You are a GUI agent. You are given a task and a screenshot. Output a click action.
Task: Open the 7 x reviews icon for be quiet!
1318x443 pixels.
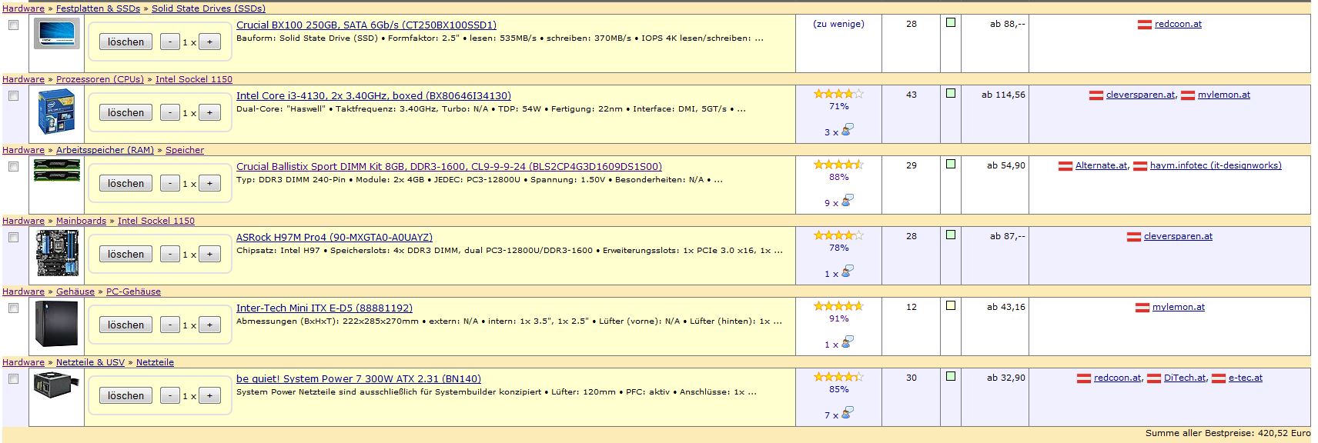(847, 414)
